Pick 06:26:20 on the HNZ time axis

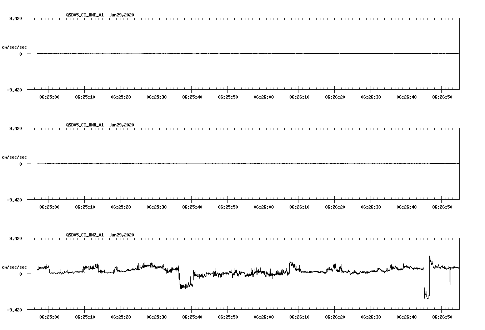335,317
